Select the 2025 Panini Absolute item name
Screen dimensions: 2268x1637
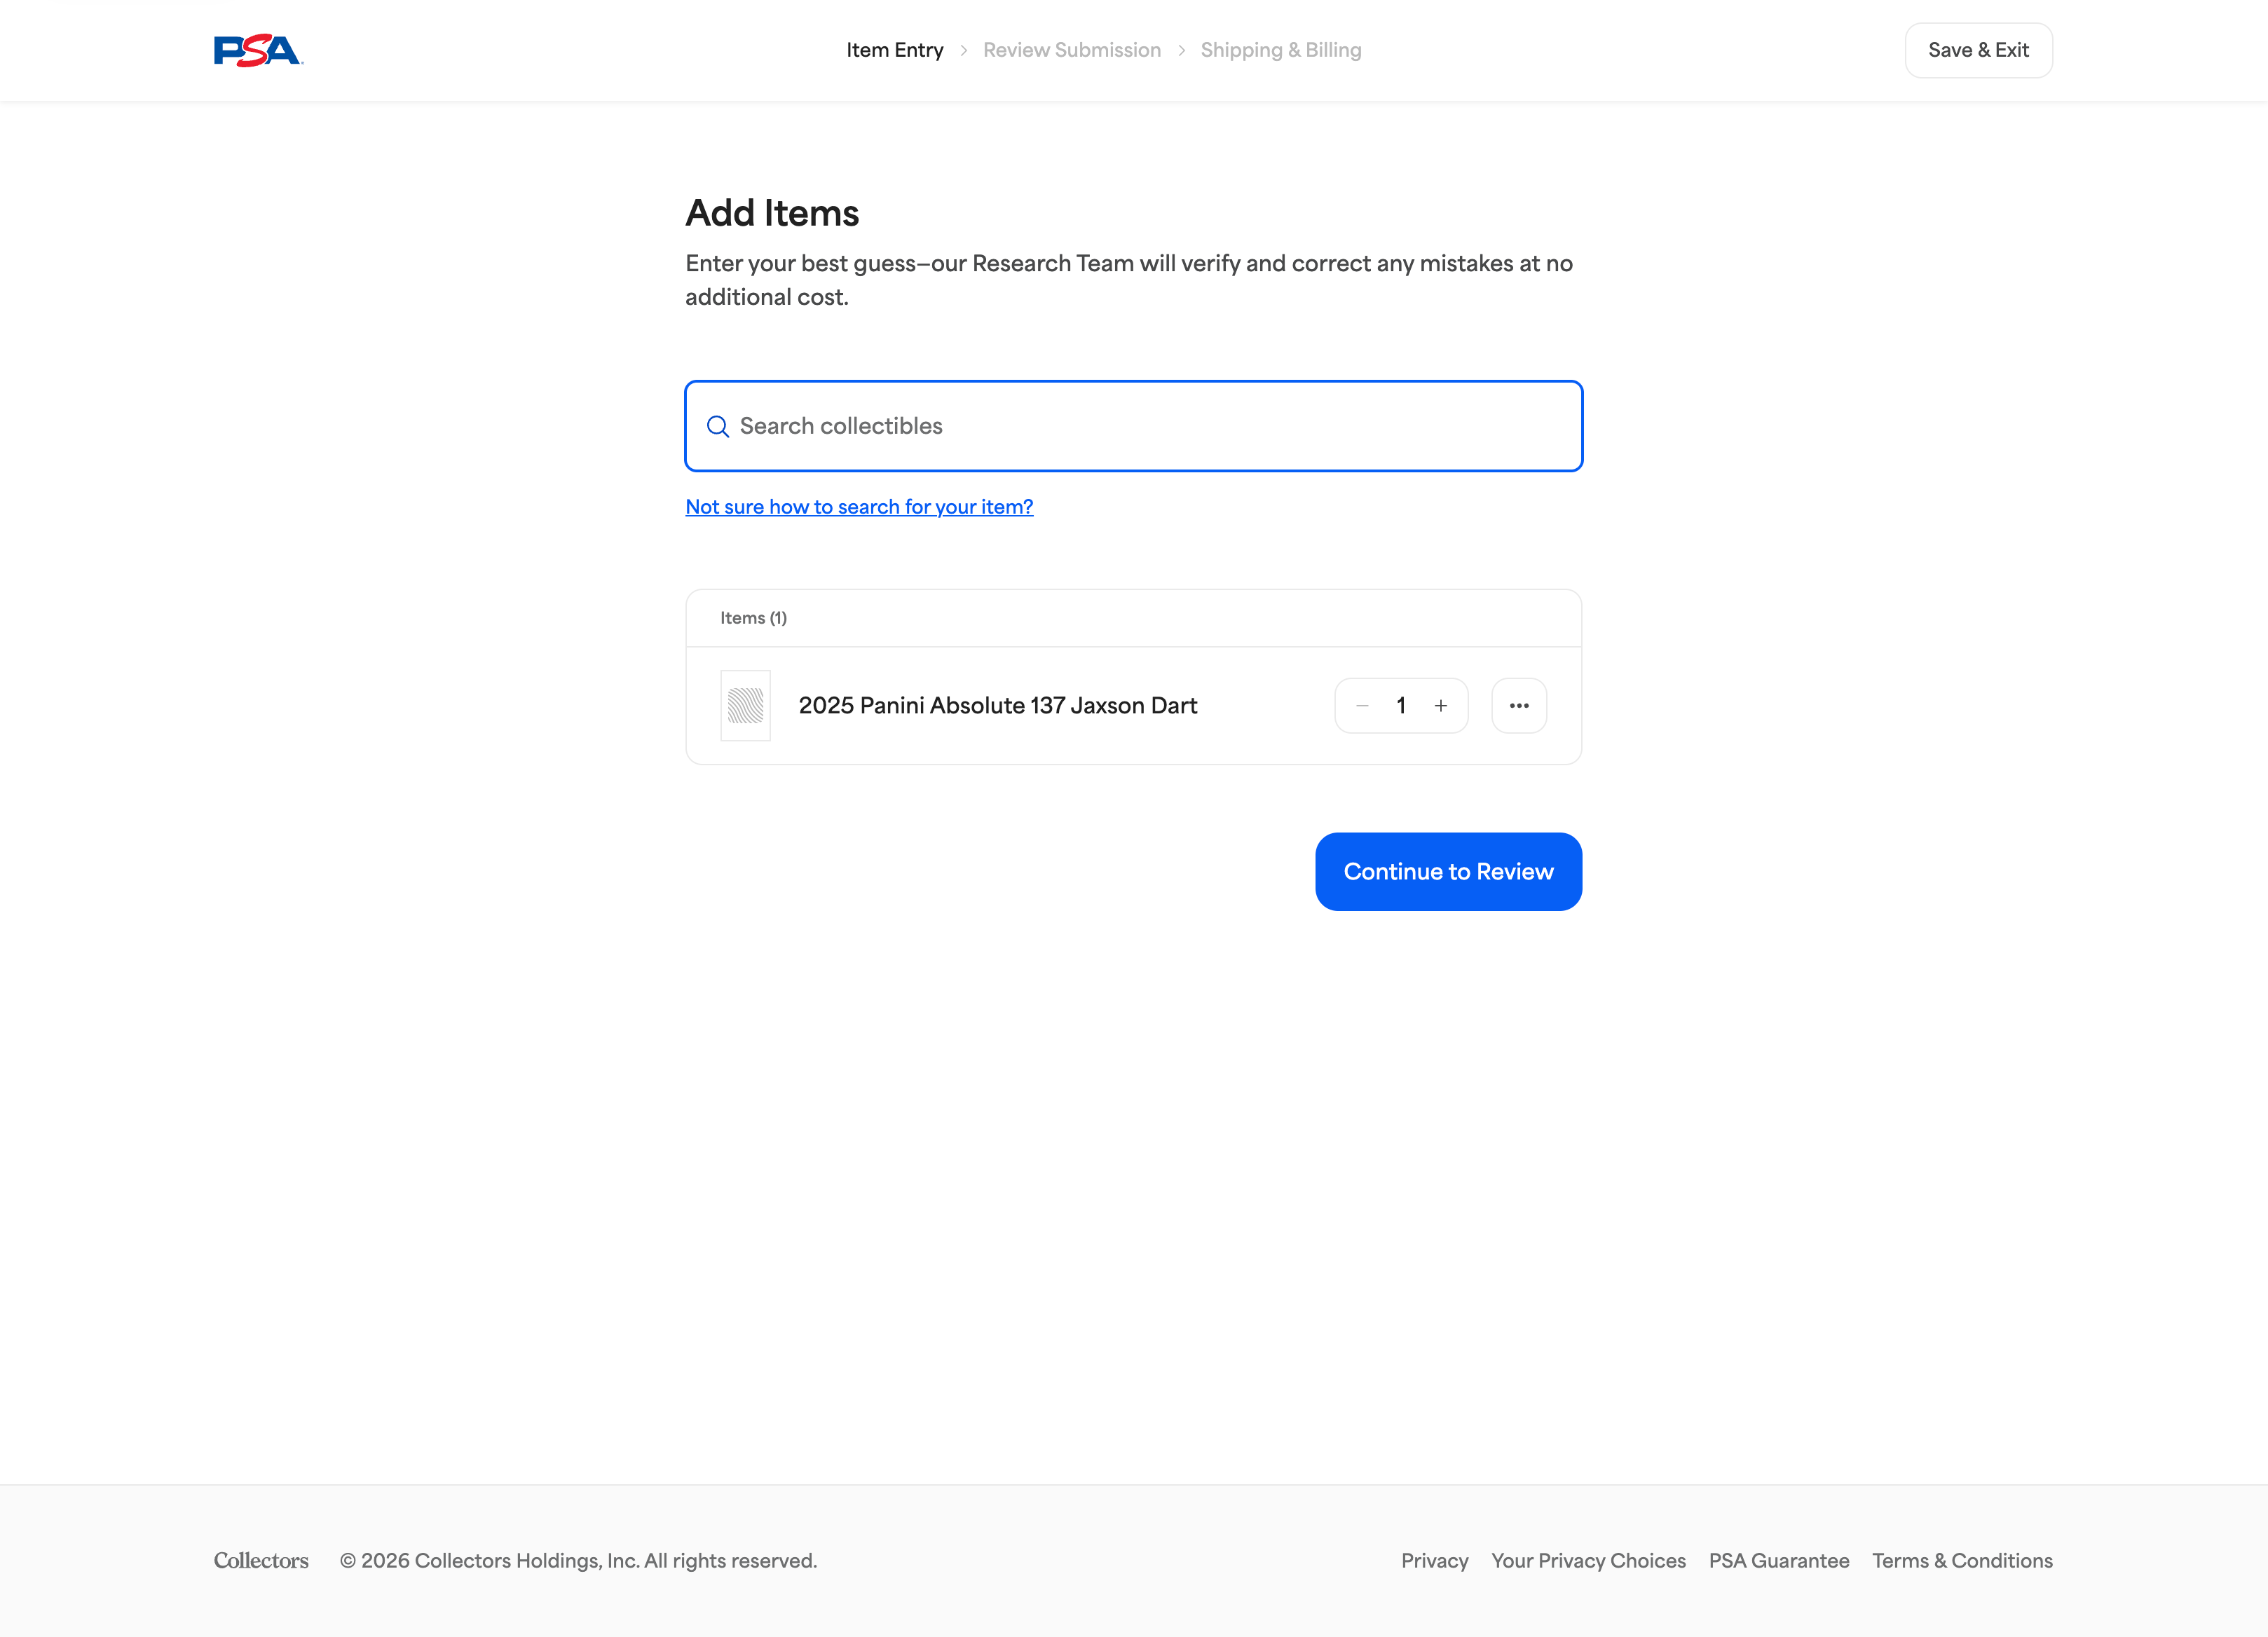tap(997, 706)
